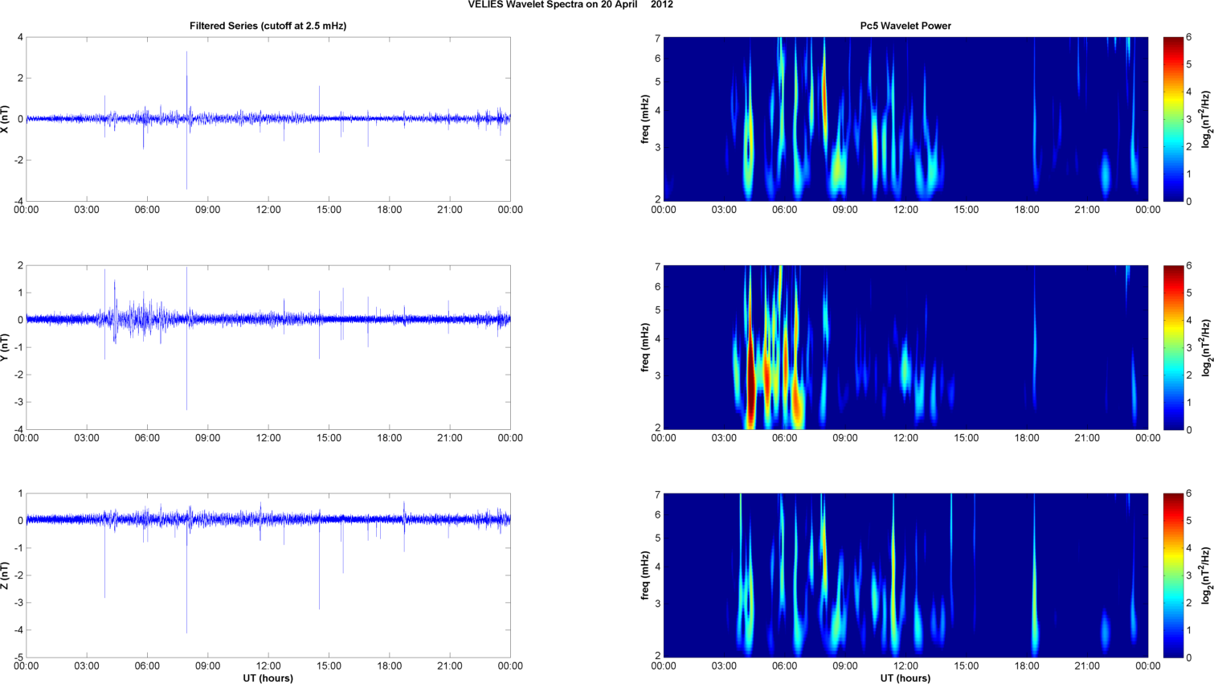This screenshot has width=1214, height=684.
Task: Click the Z component wavelet power spectrogram
Action: (905, 575)
